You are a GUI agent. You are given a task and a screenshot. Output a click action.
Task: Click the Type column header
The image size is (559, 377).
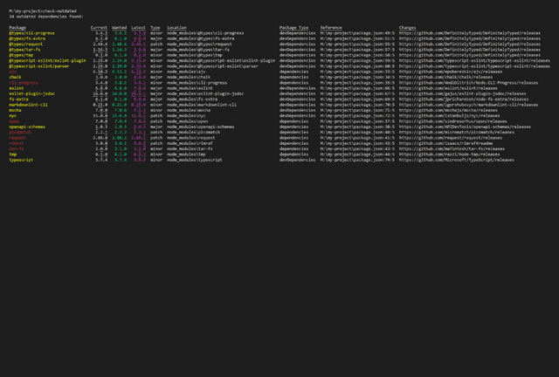click(155, 27)
